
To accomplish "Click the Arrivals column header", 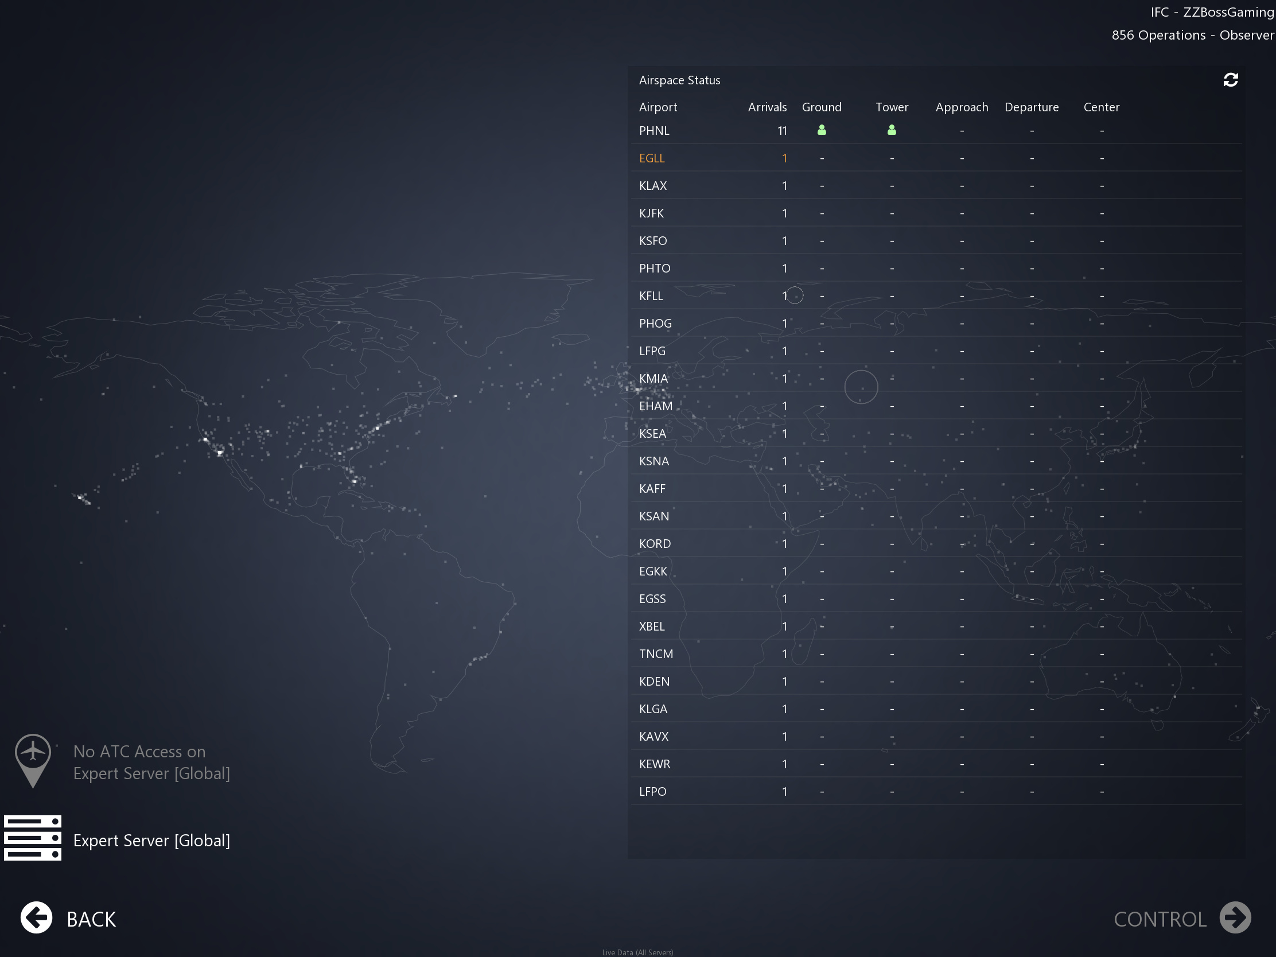I will point(767,107).
